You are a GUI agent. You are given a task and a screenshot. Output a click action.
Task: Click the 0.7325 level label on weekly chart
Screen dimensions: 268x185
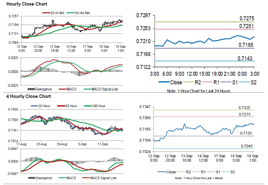coord(244,108)
